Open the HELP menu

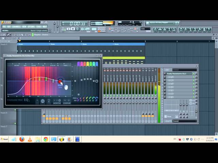[x=45, y=26]
